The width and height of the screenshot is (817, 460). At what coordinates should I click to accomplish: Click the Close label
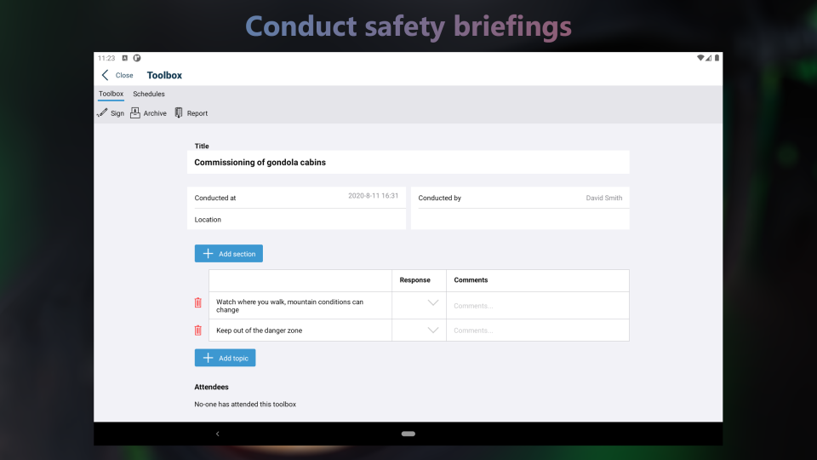tap(124, 75)
